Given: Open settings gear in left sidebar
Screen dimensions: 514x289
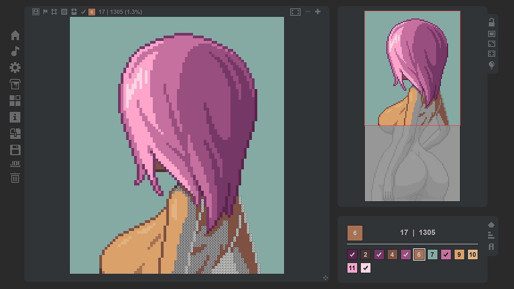Looking at the screenshot, I should coord(15,68).
